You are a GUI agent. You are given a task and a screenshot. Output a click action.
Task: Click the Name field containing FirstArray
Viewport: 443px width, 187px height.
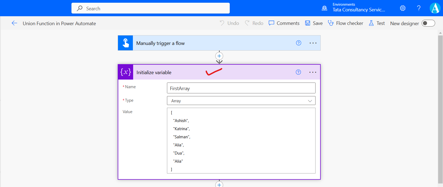[241, 88]
